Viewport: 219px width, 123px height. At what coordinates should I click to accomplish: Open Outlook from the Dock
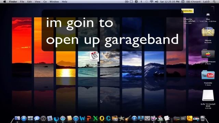102,119
